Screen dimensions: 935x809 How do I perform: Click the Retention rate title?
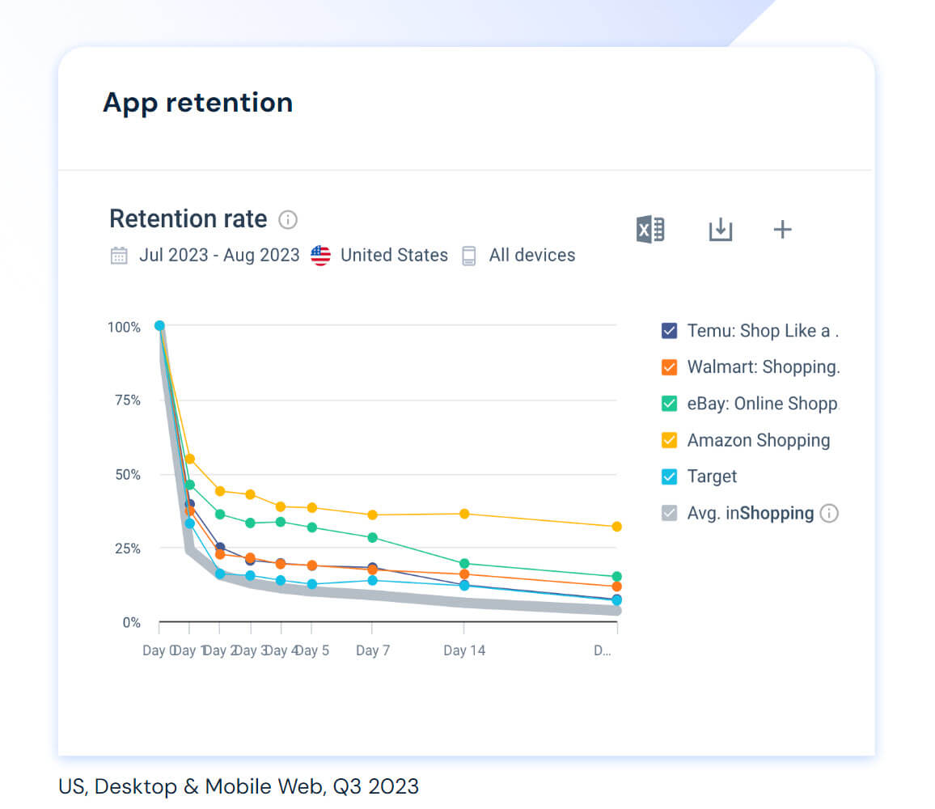point(188,219)
